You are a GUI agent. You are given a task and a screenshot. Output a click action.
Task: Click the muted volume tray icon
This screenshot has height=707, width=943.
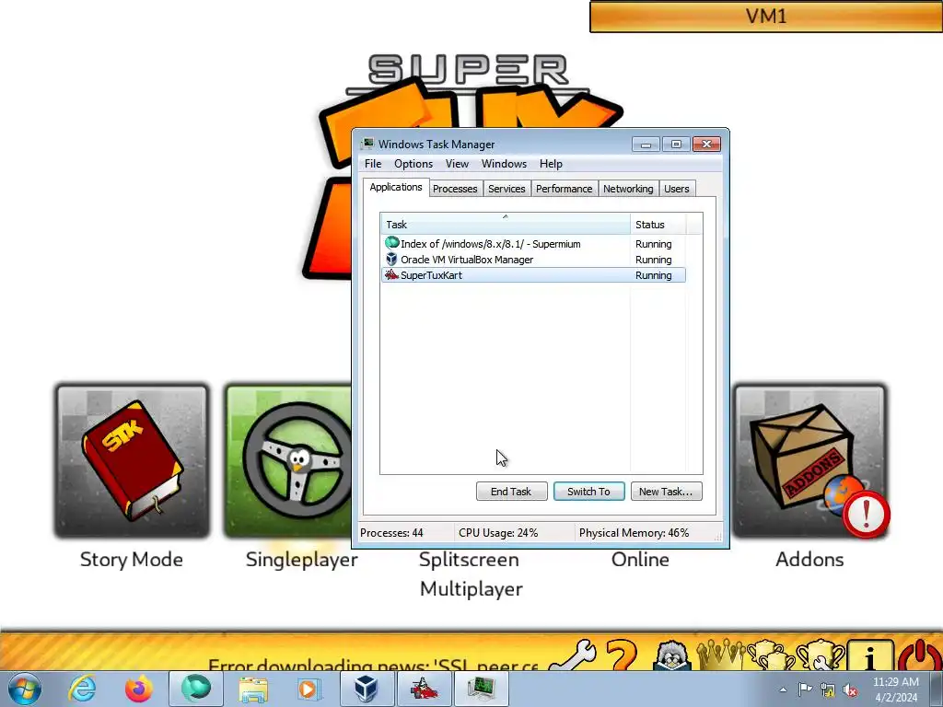(x=850, y=690)
